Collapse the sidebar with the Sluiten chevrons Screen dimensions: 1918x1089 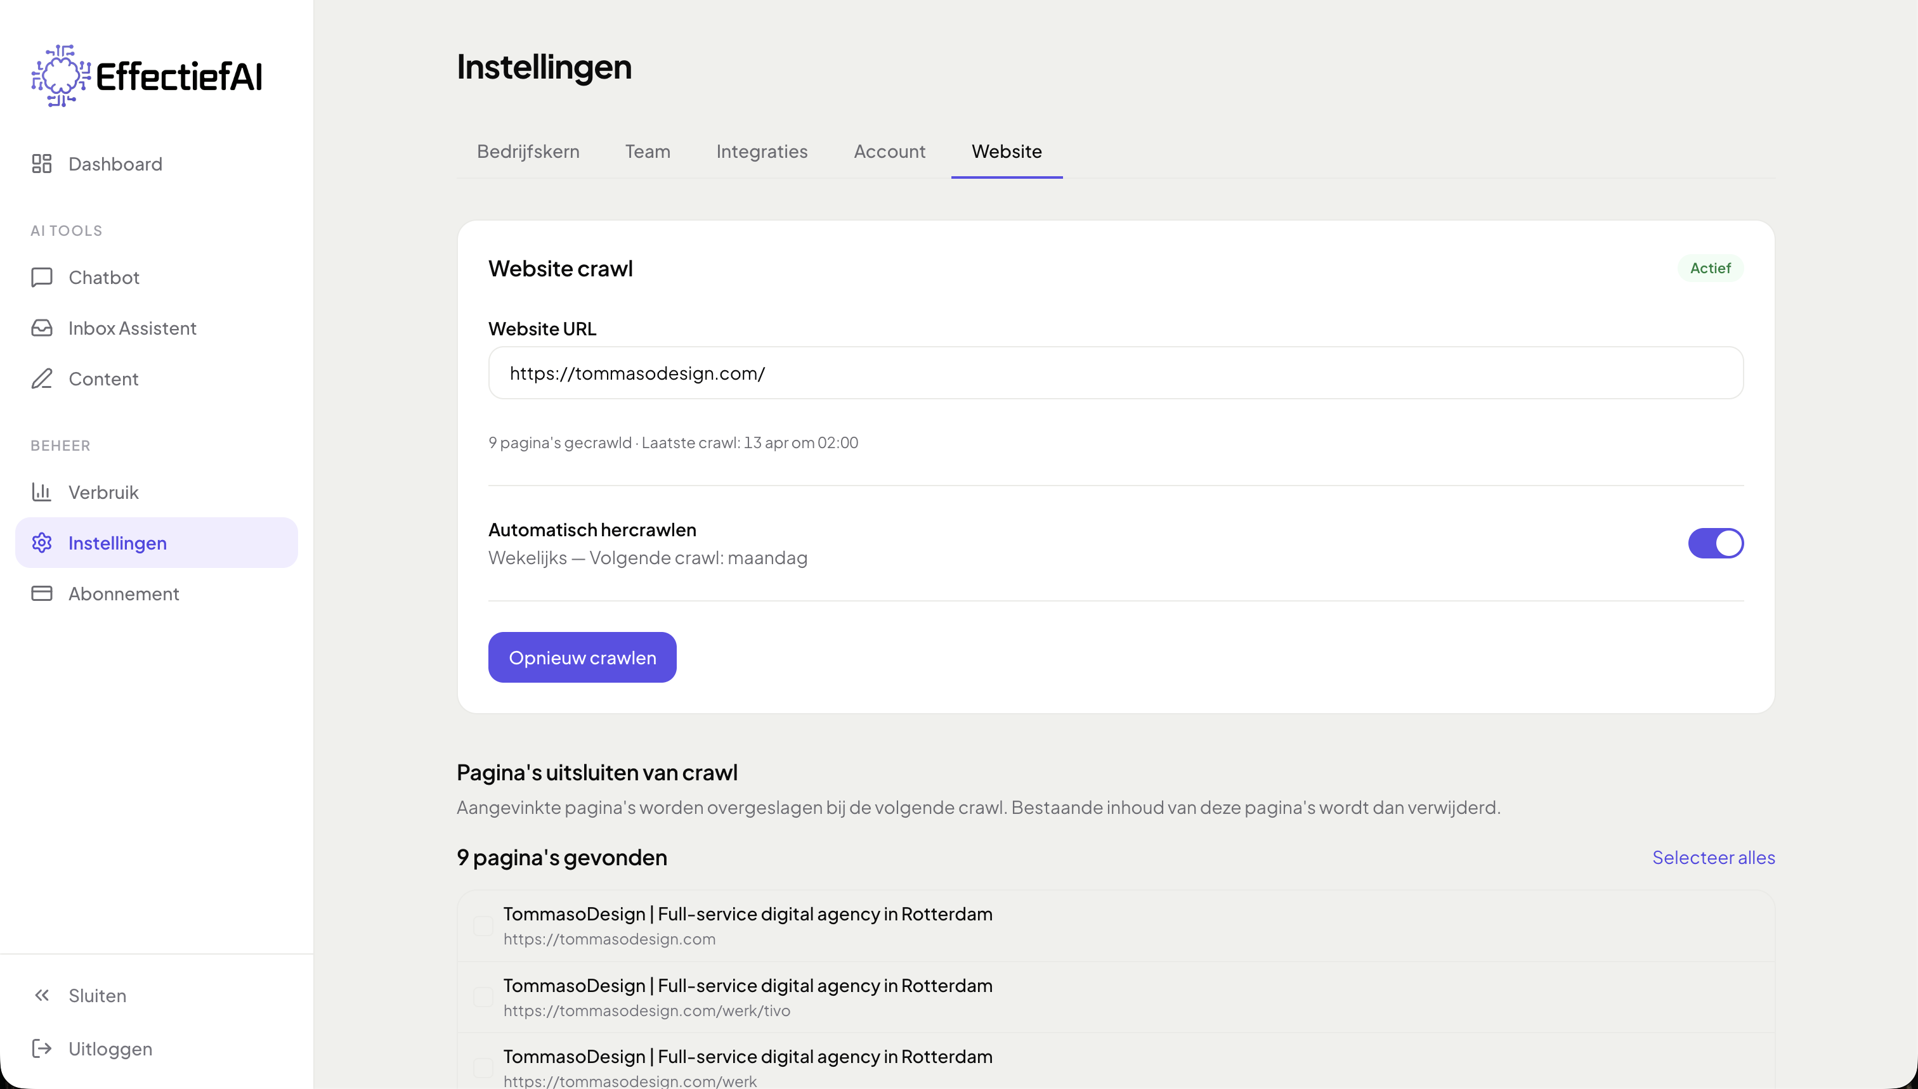[42, 996]
